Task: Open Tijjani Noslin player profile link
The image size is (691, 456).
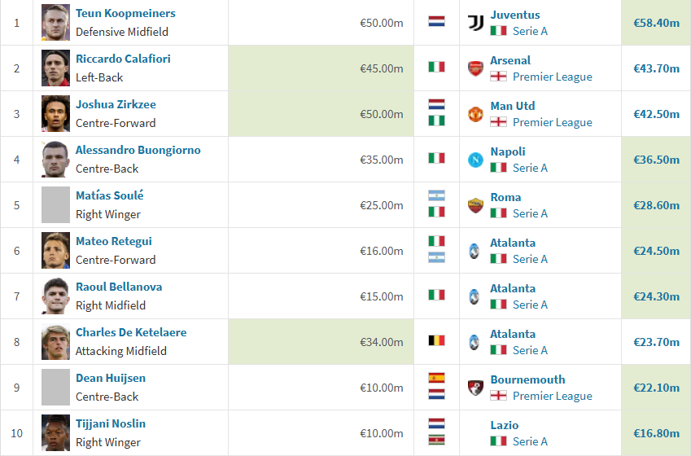Action: (x=111, y=423)
